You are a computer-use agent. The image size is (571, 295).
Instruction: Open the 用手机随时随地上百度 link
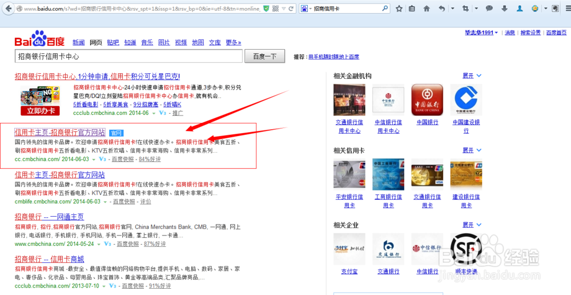(x=333, y=57)
